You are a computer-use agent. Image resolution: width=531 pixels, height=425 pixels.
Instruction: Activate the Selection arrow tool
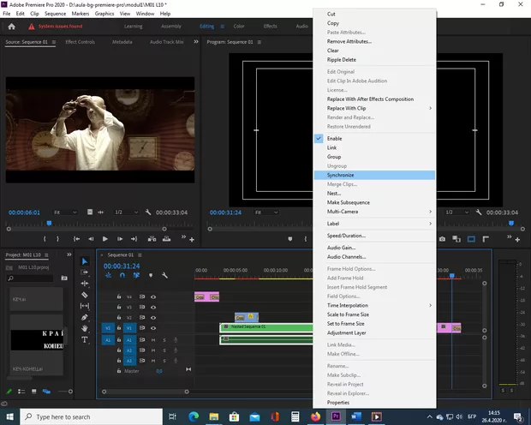[x=85, y=261]
